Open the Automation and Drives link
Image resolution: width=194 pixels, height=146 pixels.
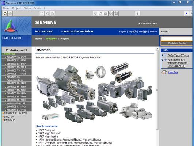click(77, 31)
